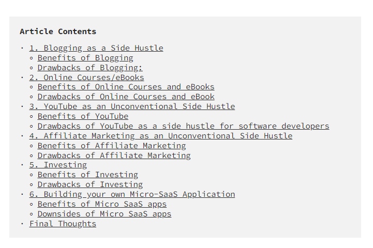Open Drawbacks of YouTube for software developers link
The height and width of the screenshot is (248, 373).
(183, 126)
